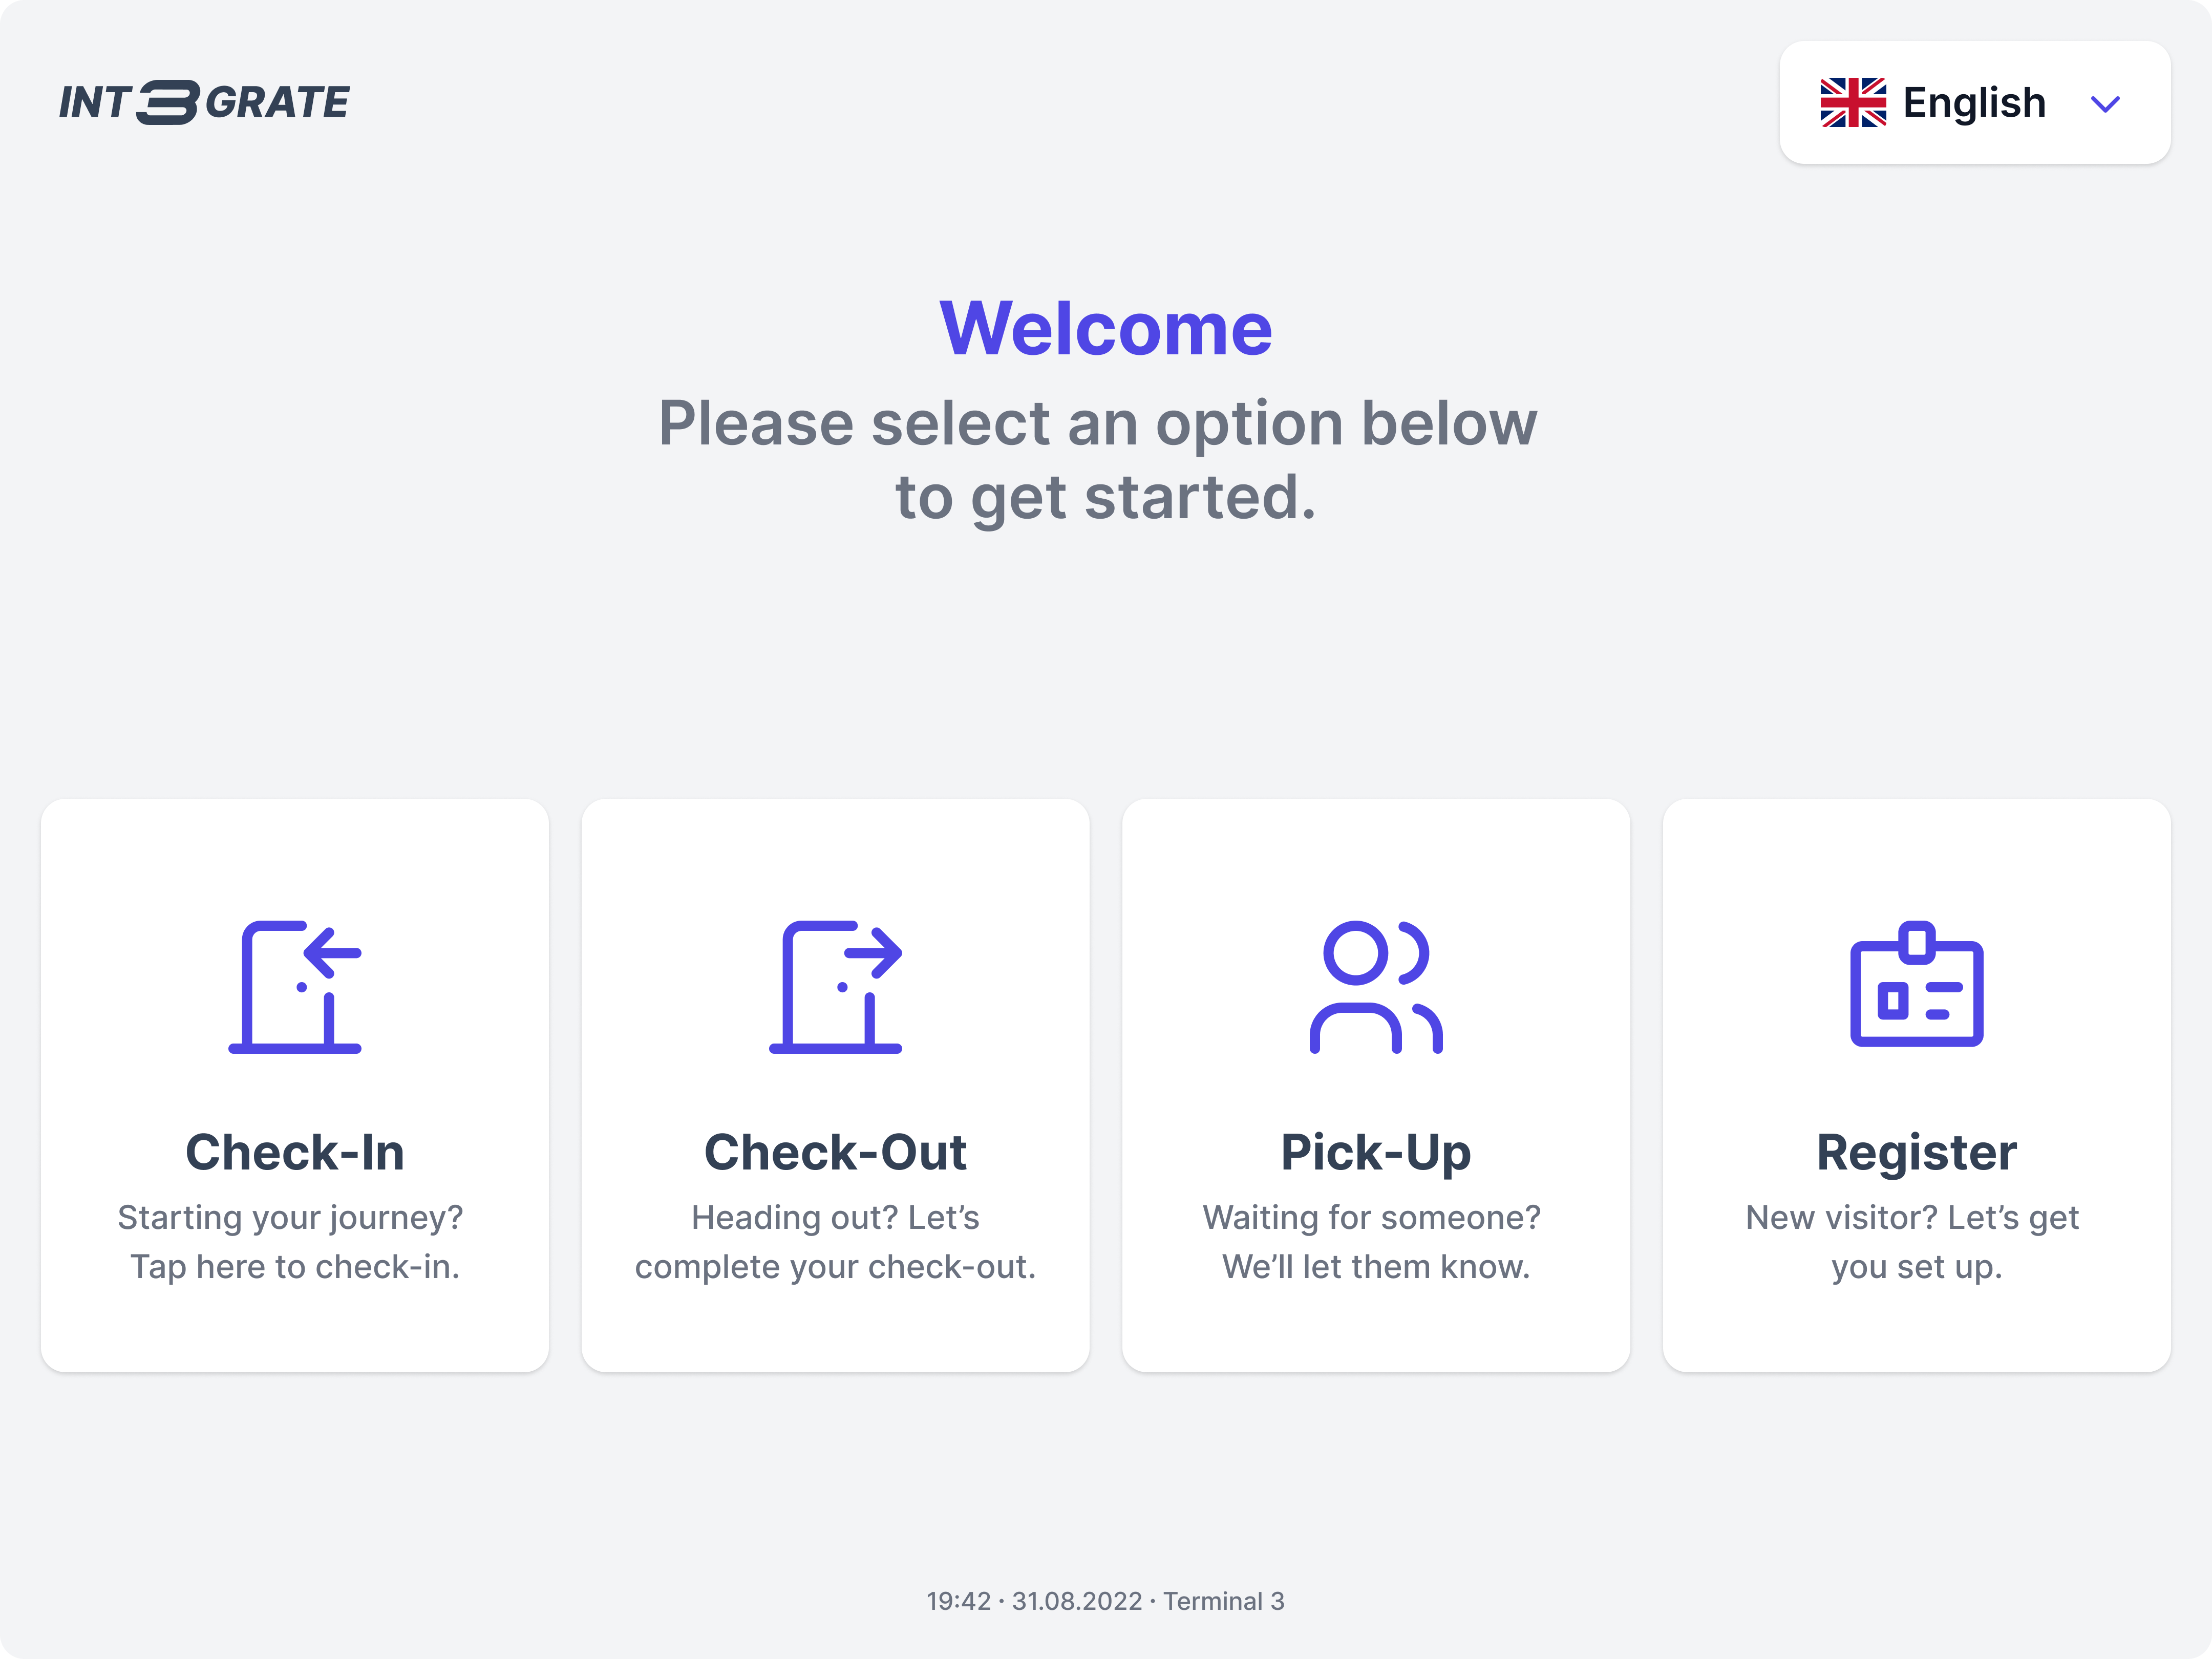The width and height of the screenshot is (2212, 1659).
Task: Tap the Check-Out title
Action: [x=835, y=1152]
